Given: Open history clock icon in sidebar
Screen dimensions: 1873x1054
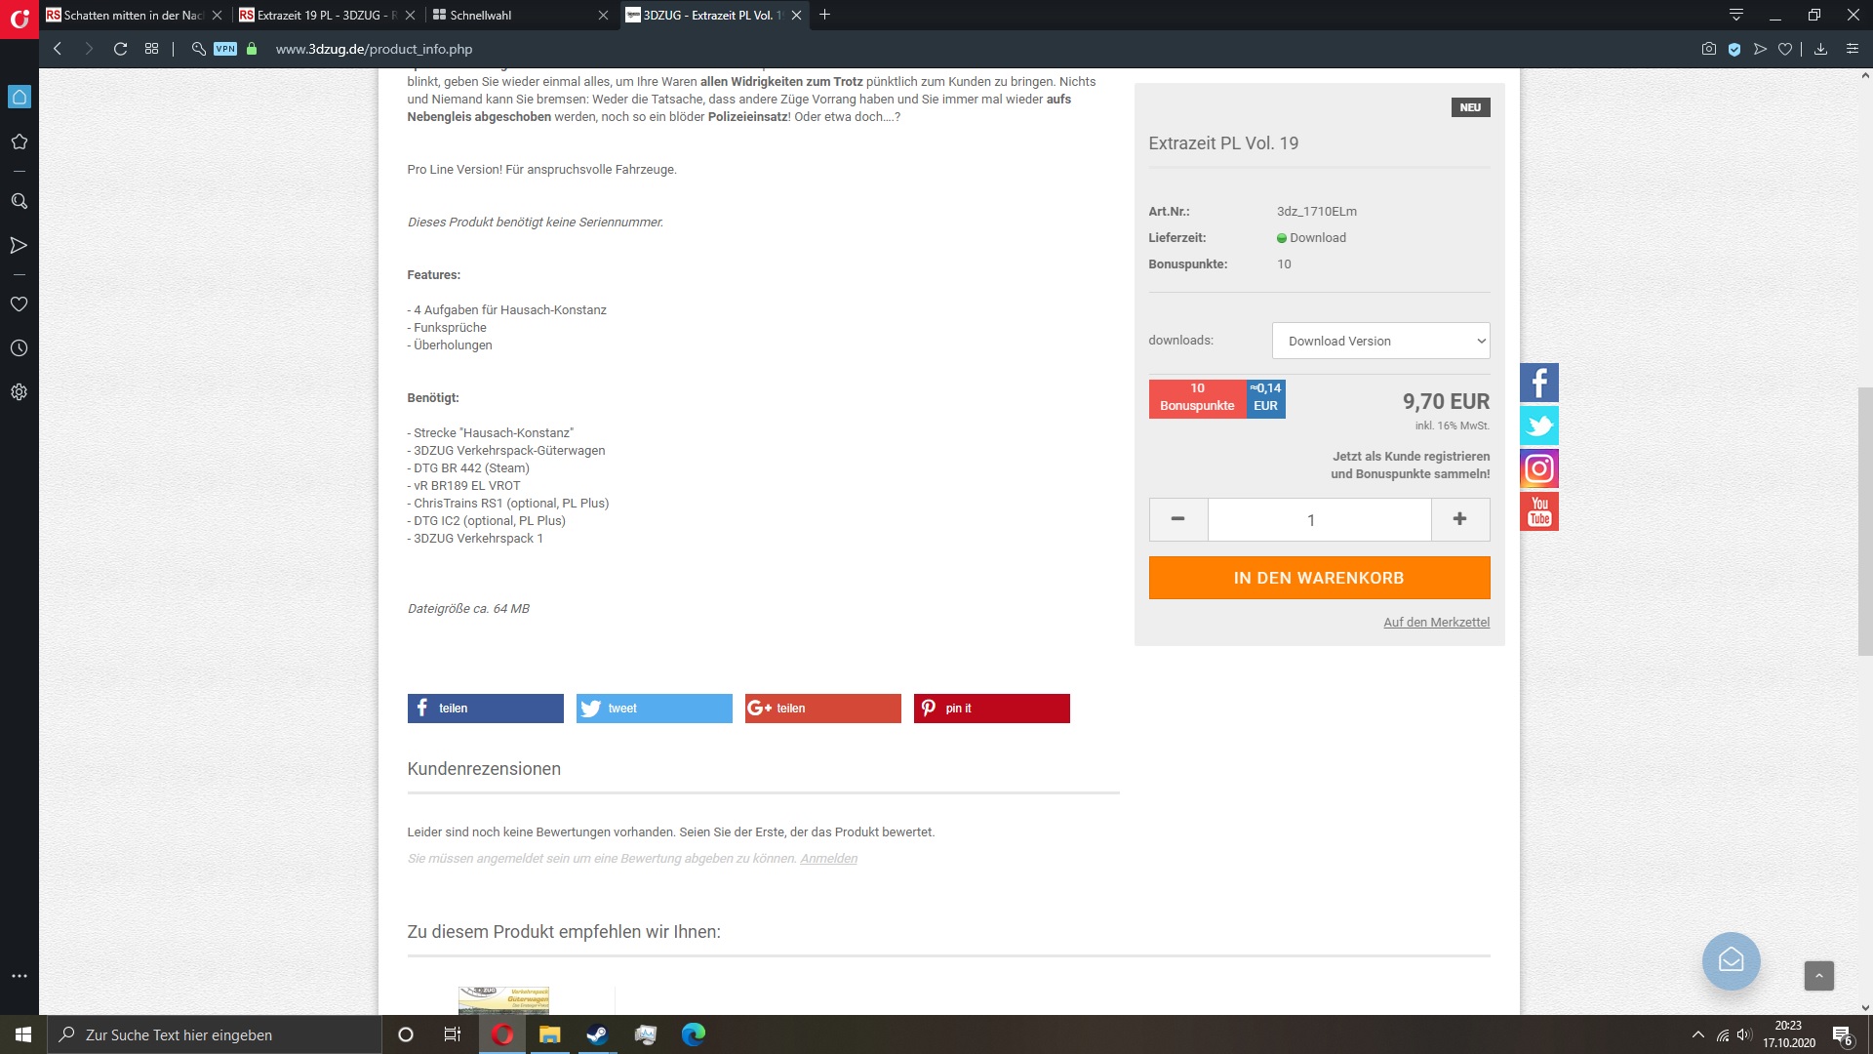Looking at the screenshot, I should pos(20,348).
